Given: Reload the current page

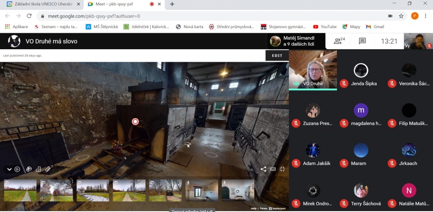Looking at the screenshot, I should point(29,16).
